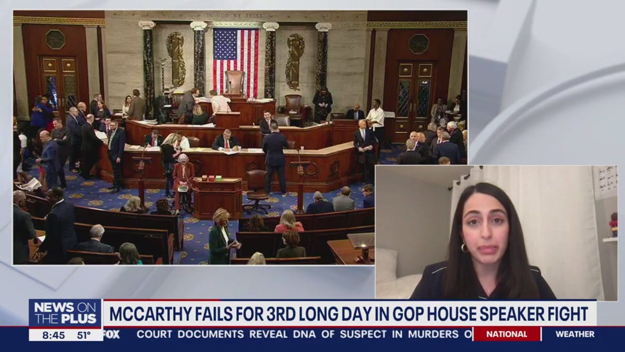
Task: Select the WEATHER ticker tab
Action: point(575,334)
